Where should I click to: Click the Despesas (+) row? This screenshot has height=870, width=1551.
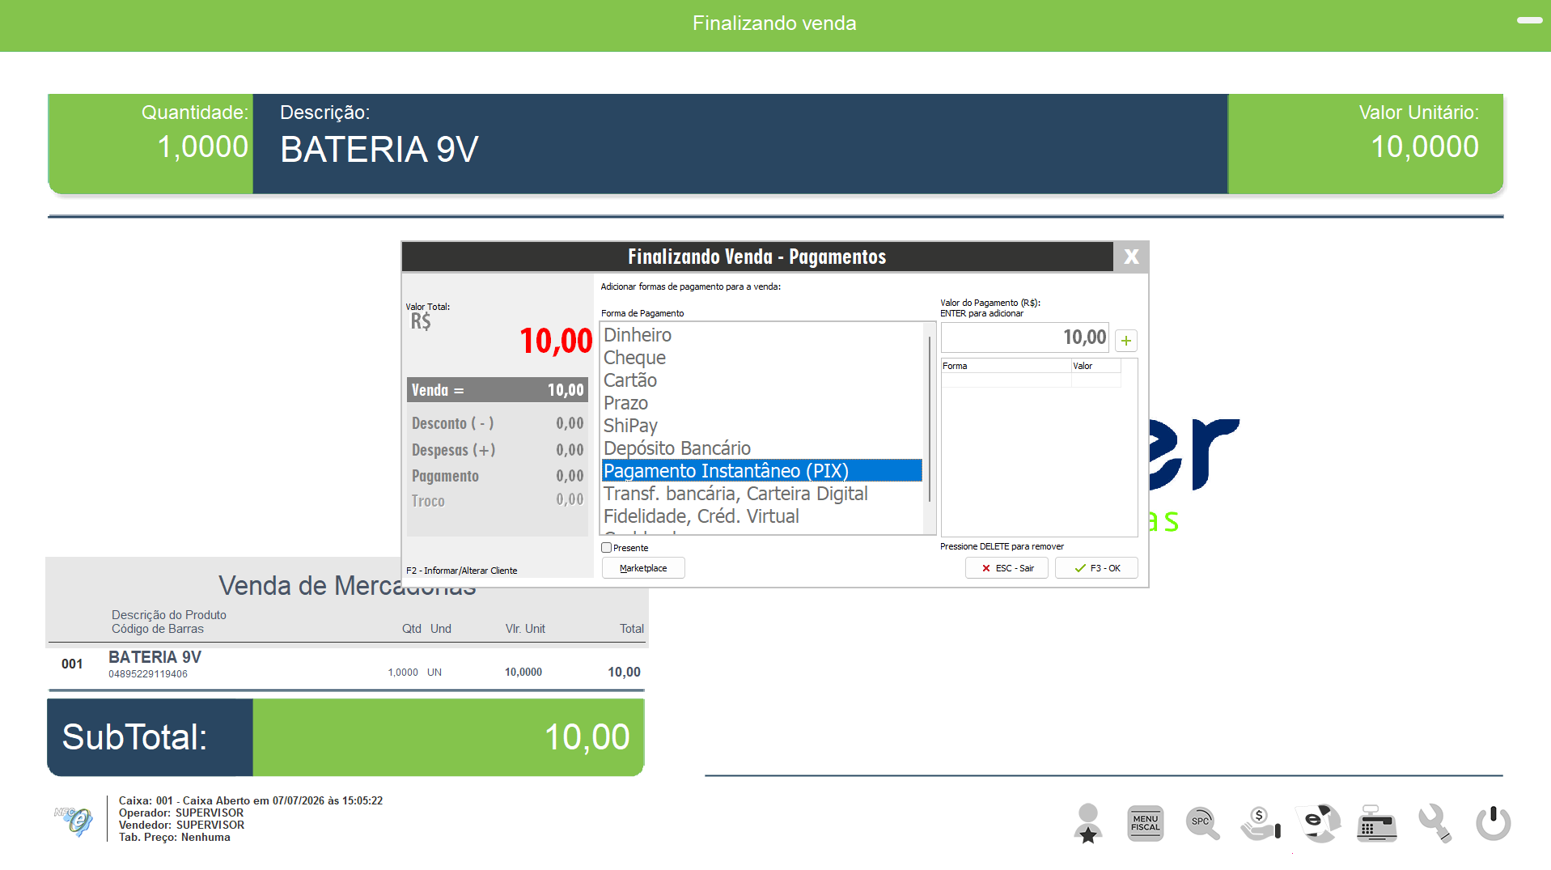(497, 450)
